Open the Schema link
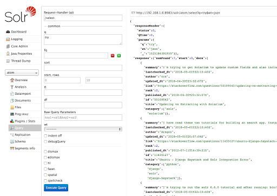277x196 pixels. [20, 141]
